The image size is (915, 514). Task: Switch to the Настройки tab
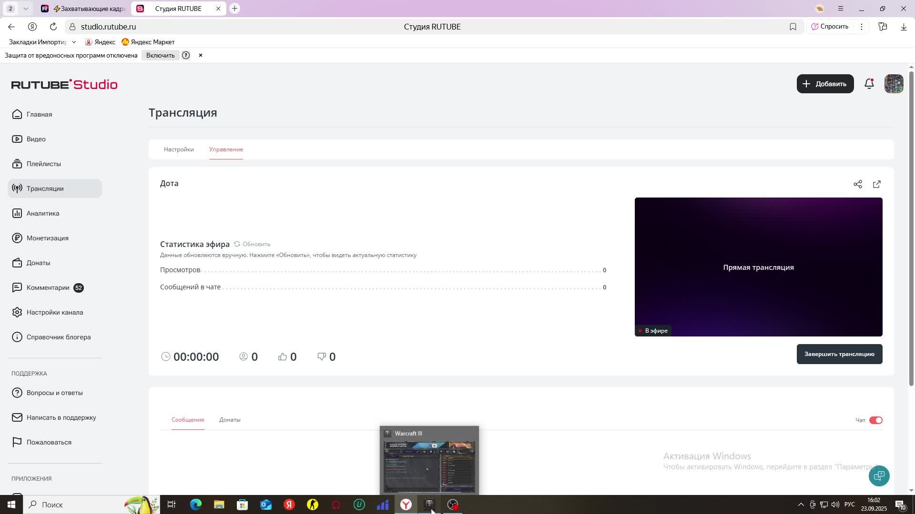(x=179, y=149)
